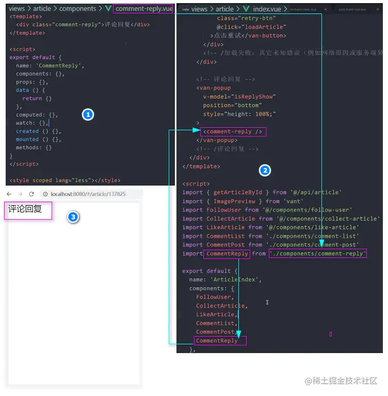This screenshot has height=396, width=388.
Task: Click the Vue icon before index.vue
Action: tap(246, 9)
